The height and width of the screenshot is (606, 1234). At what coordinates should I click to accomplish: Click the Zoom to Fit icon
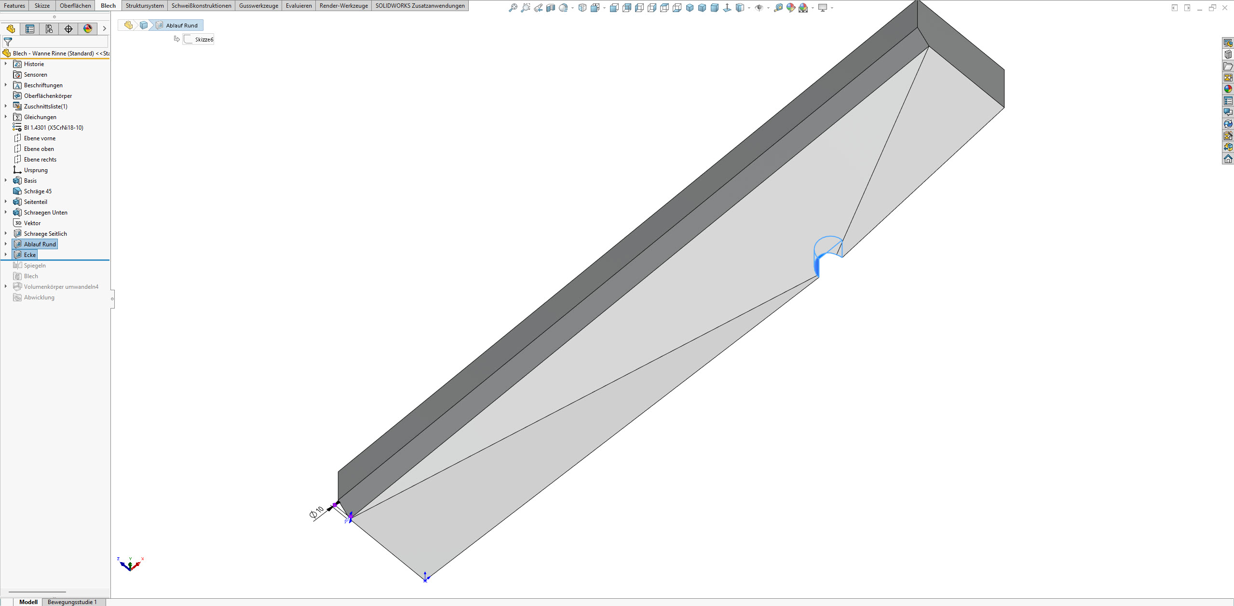(x=513, y=8)
